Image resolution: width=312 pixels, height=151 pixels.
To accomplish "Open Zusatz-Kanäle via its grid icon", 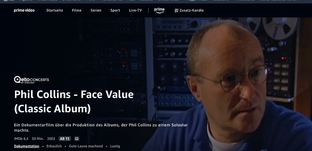I will click(177, 10).
